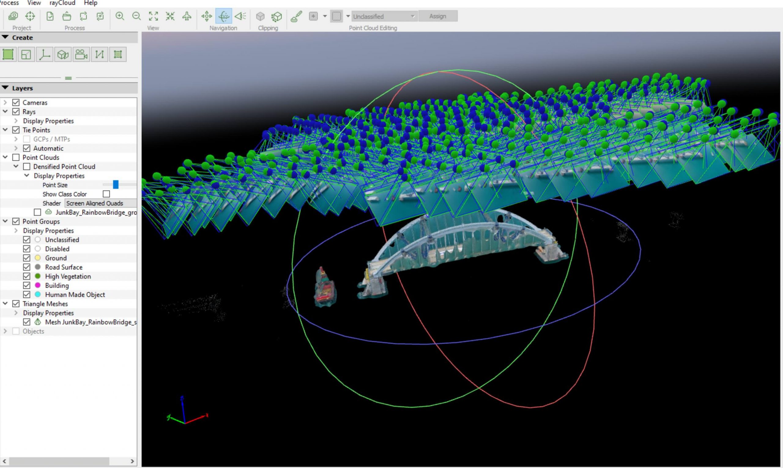Screen dimensions: 783x468
Task: Expand the Objects layer node
Action: coord(5,331)
